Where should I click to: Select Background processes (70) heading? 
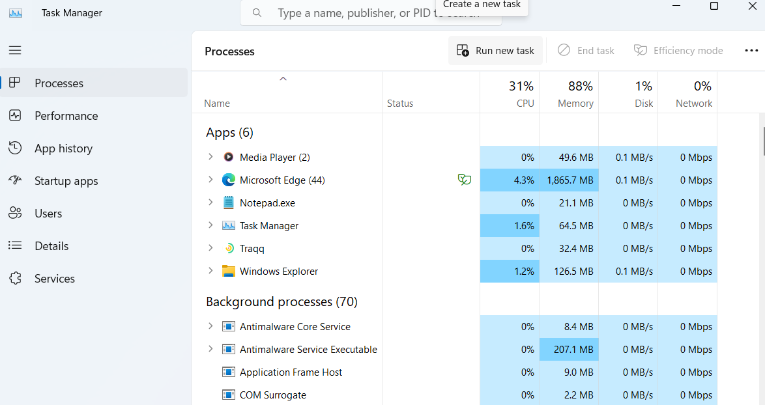pos(281,301)
